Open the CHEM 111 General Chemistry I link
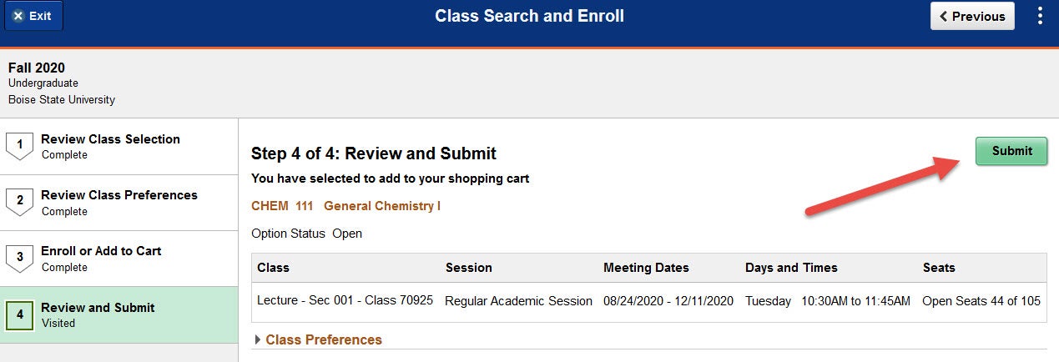1059x362 pixels. pos(345,205)
